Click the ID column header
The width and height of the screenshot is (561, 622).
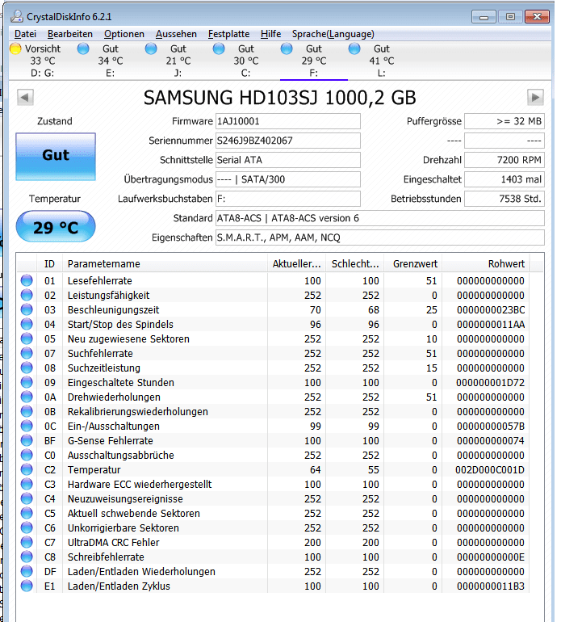(49, 264)
